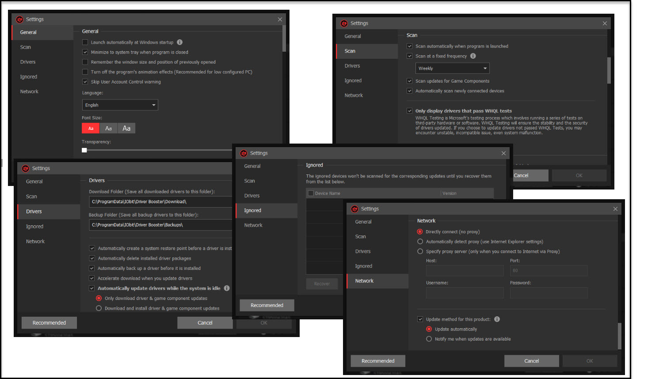Click info icon next to Scan at fixed frequency

coord(473,56)
